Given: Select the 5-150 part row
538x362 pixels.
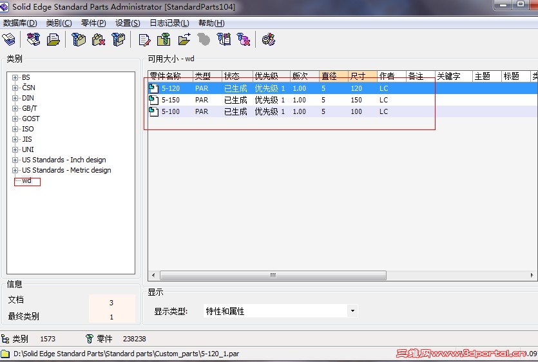Looking at the screenshot, I should pos(342,100).
